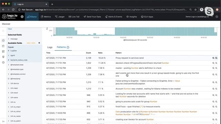Image resolution: width=221 pixels, height=124 pixels.
Task: Filter in the 'going to process auto scale' pattern
Action: tap(213, 102)
